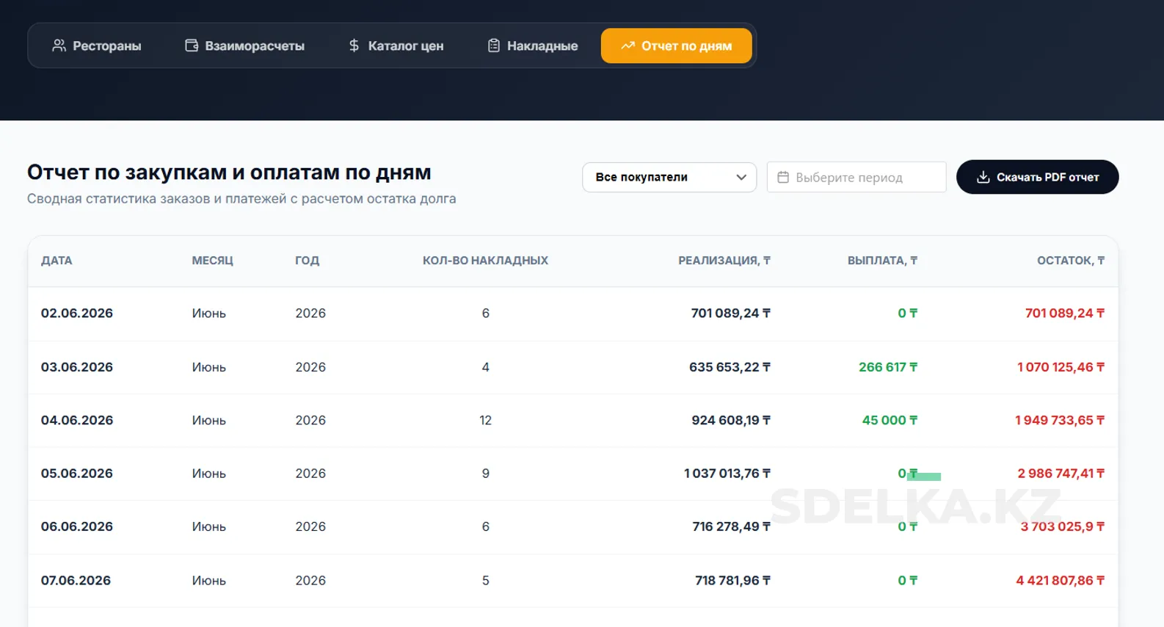This screenshot has height=627, width=1164.
Task: Click the МЕСЯЦ column header
Action: pyautogui.click(x=212, y=261)
